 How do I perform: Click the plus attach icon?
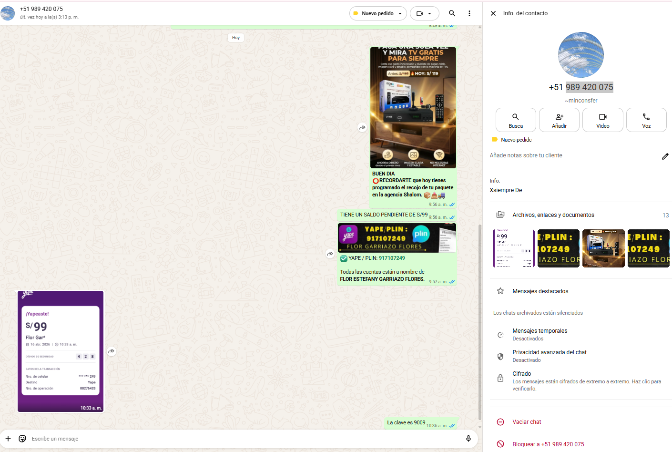(x=8, y=439)
